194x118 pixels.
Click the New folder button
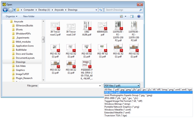coord(29,17)
